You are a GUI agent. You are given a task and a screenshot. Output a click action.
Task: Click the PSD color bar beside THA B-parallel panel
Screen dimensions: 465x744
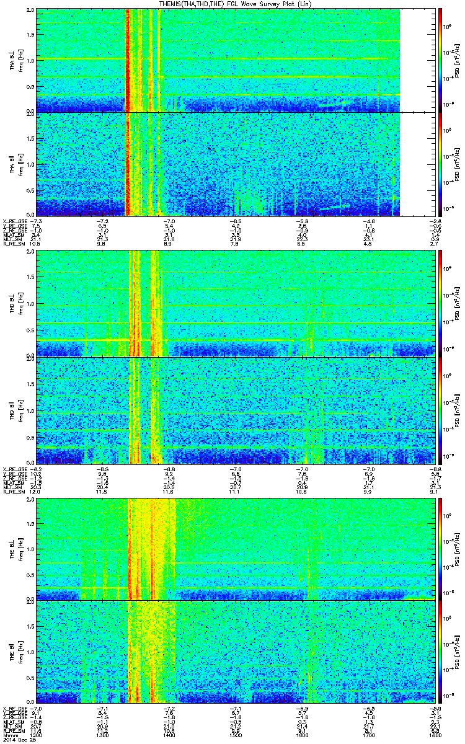(x=440, y=164)
